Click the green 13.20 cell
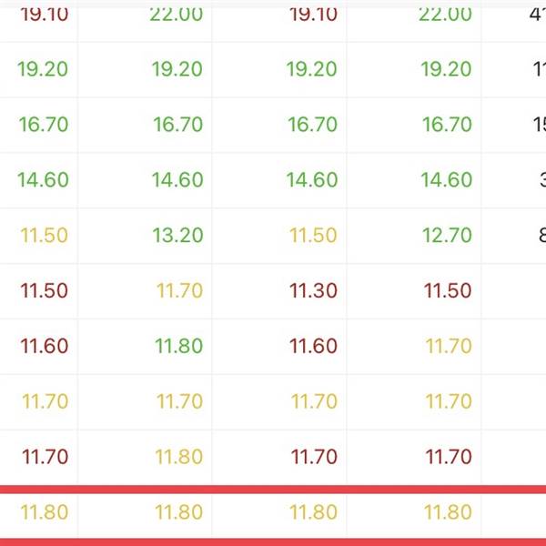The width and height of the screenshot is (546, 546). [x=177, y=235]
